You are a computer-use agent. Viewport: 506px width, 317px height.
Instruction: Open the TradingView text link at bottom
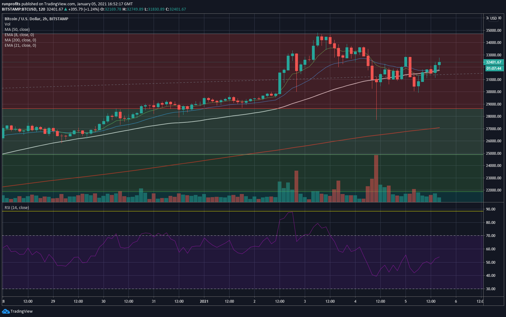(21, 311)
